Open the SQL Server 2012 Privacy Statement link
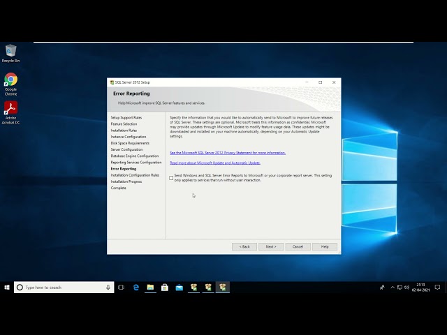The width and height of the screenshot is (447, 335). tap(228, 153)
